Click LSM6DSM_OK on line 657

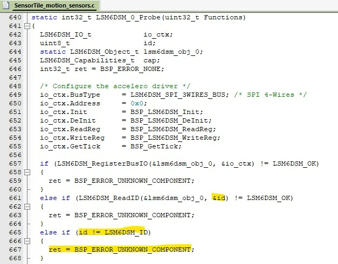click(x=294, y=163)
